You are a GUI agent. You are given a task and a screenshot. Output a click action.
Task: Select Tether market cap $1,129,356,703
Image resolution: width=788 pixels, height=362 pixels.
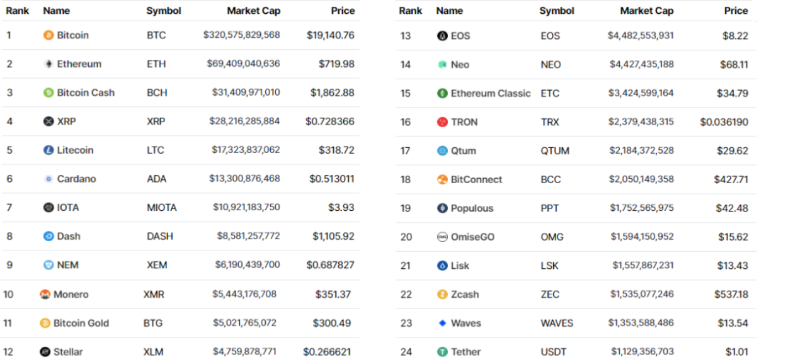642,352
